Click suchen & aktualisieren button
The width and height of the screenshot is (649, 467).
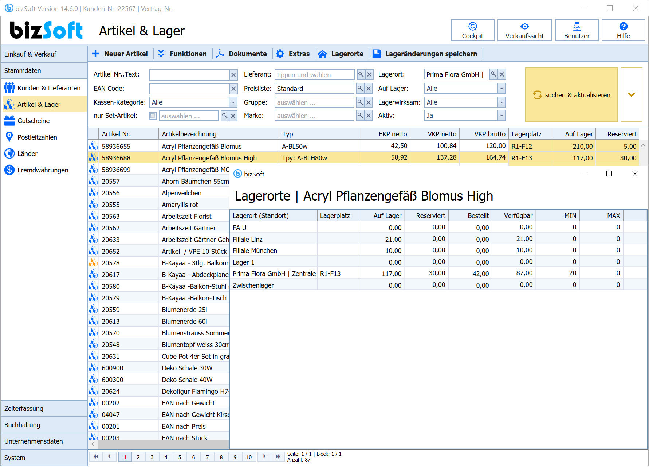pyautogui.click(x=571, y=95)
